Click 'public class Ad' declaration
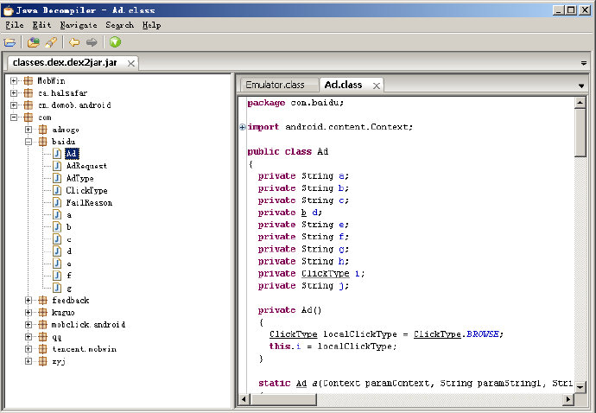 pyautogui.click(x=288, y=151)
